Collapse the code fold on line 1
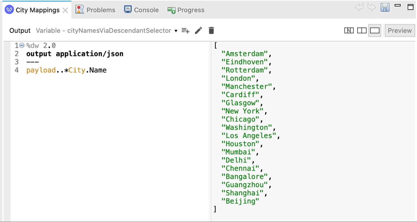The width and height of the screenshot is (417, 222). point(22,46)
